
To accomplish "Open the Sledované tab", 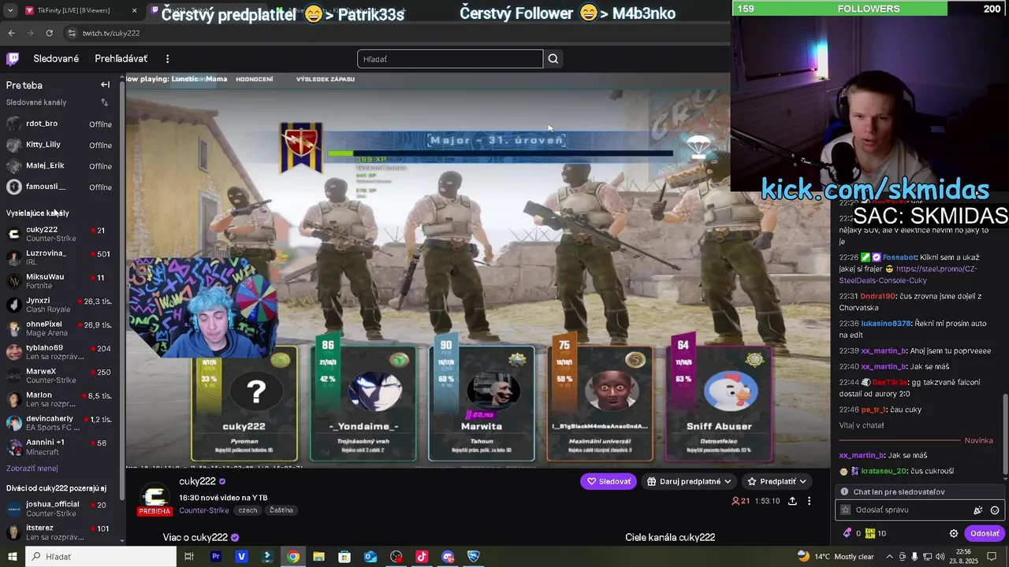I will pyautogui.click(x=56, y=59).
